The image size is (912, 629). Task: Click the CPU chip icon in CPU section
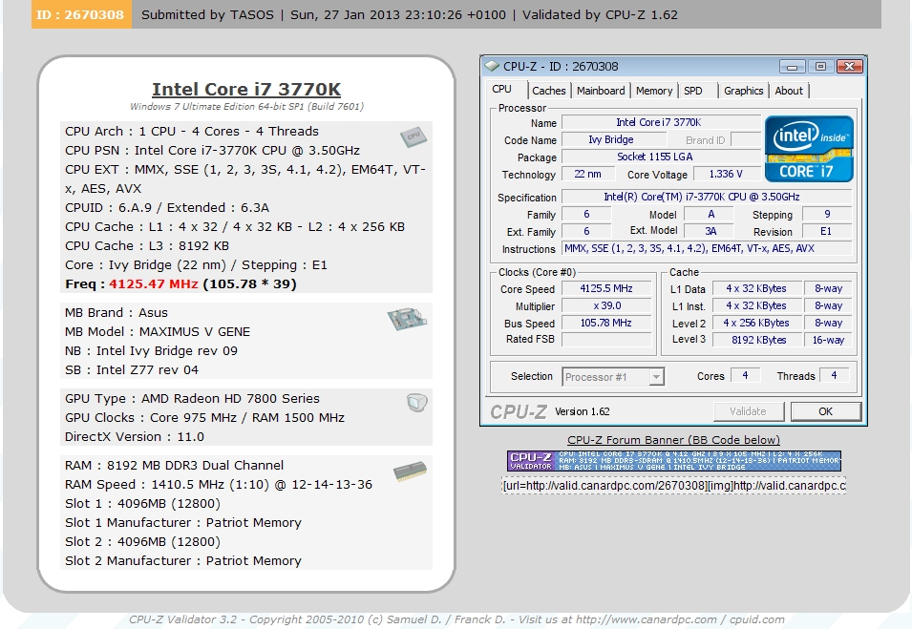[414, 137]
